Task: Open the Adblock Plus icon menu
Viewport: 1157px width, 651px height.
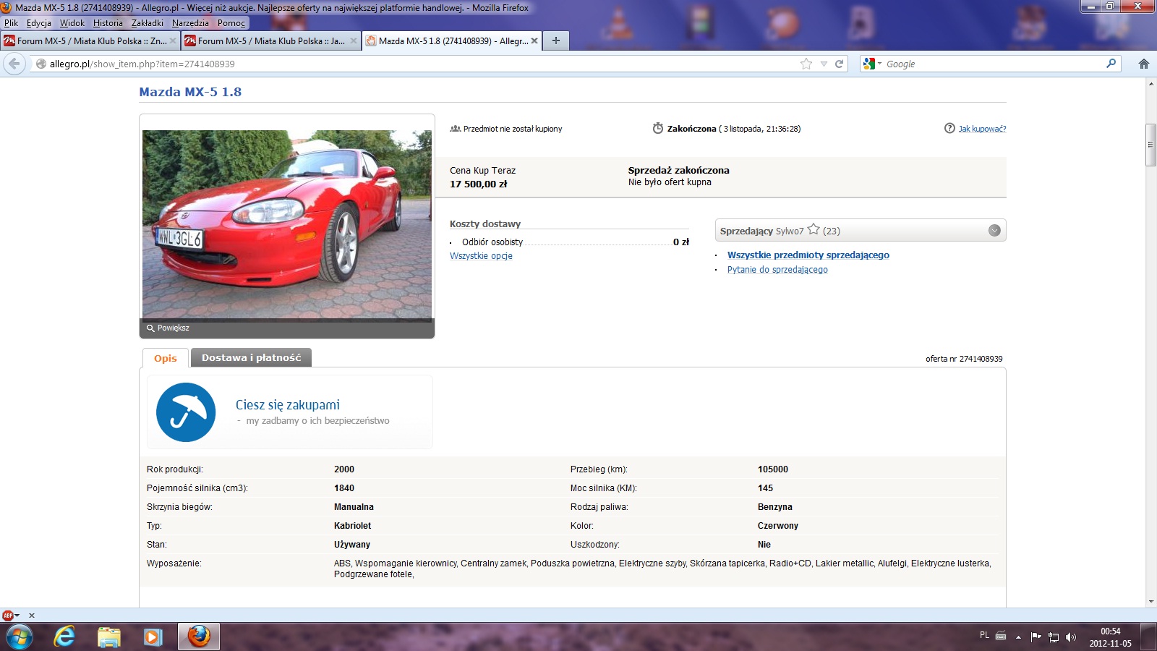Action: point(10,616)
